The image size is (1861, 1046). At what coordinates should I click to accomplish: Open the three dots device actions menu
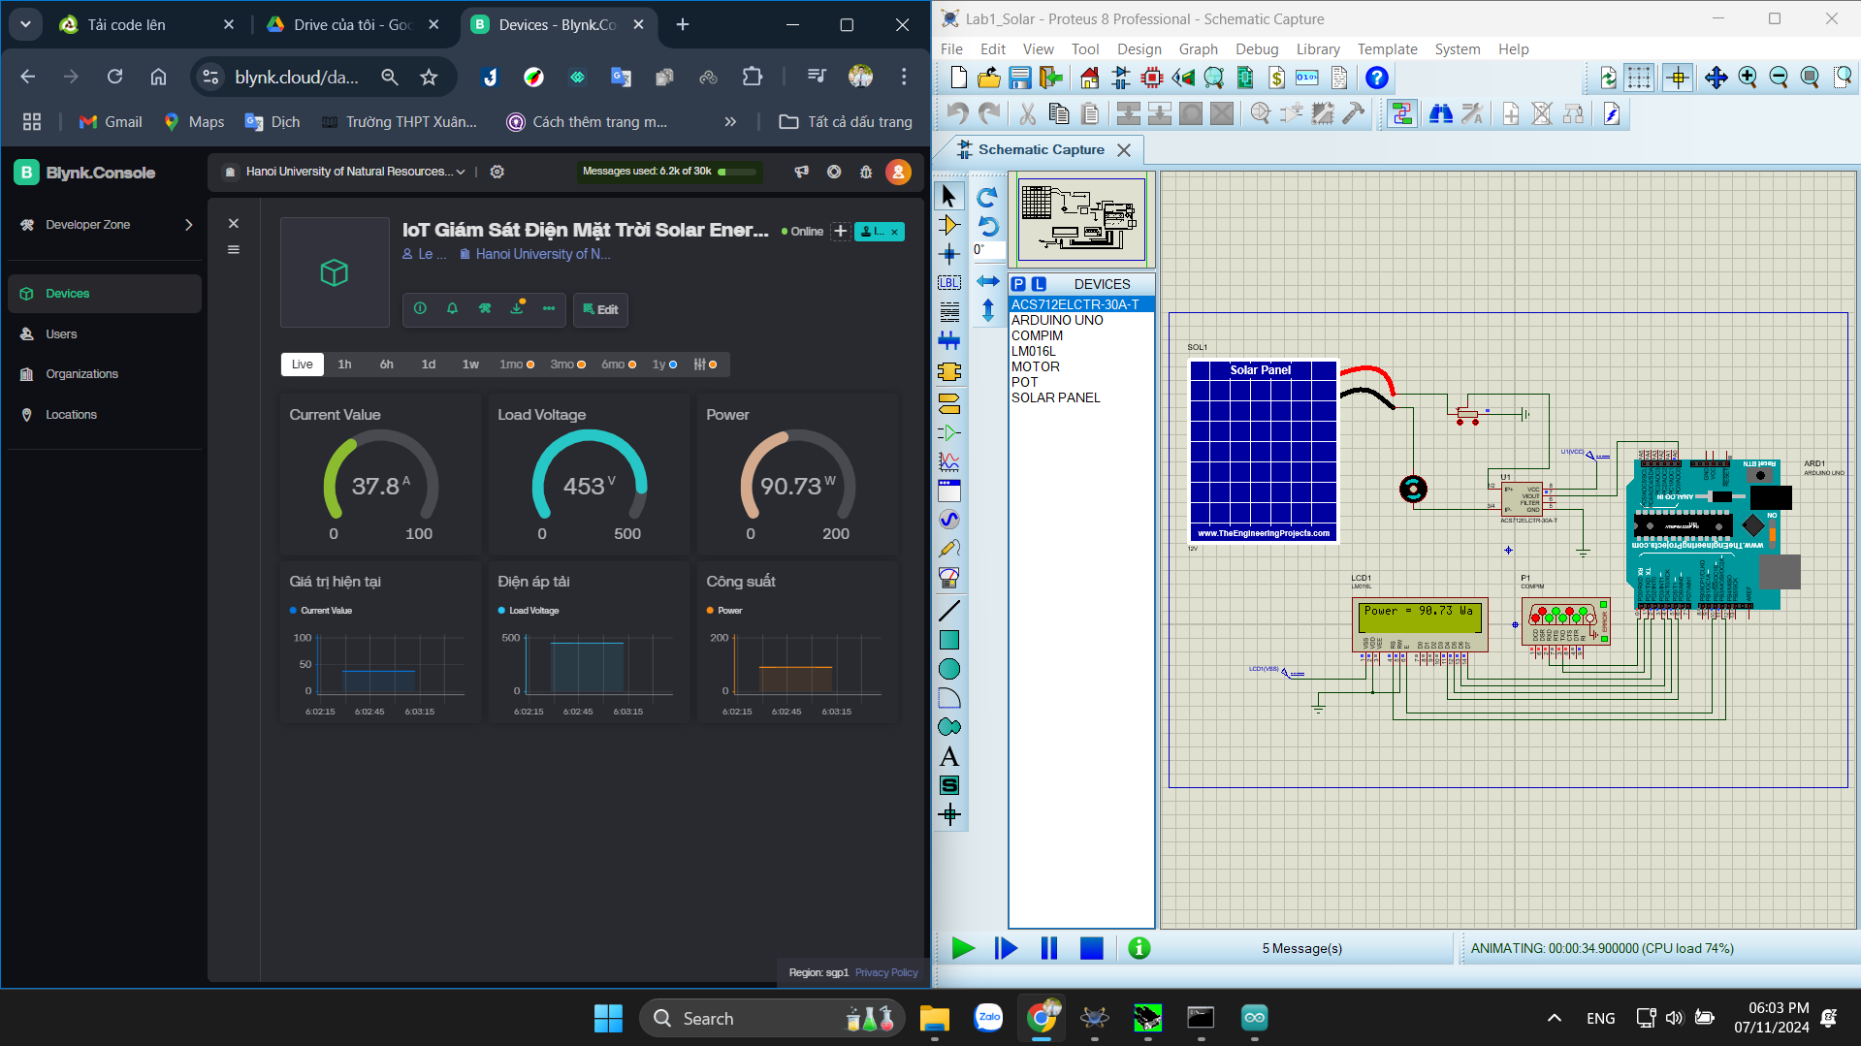[x=549, y=308]
